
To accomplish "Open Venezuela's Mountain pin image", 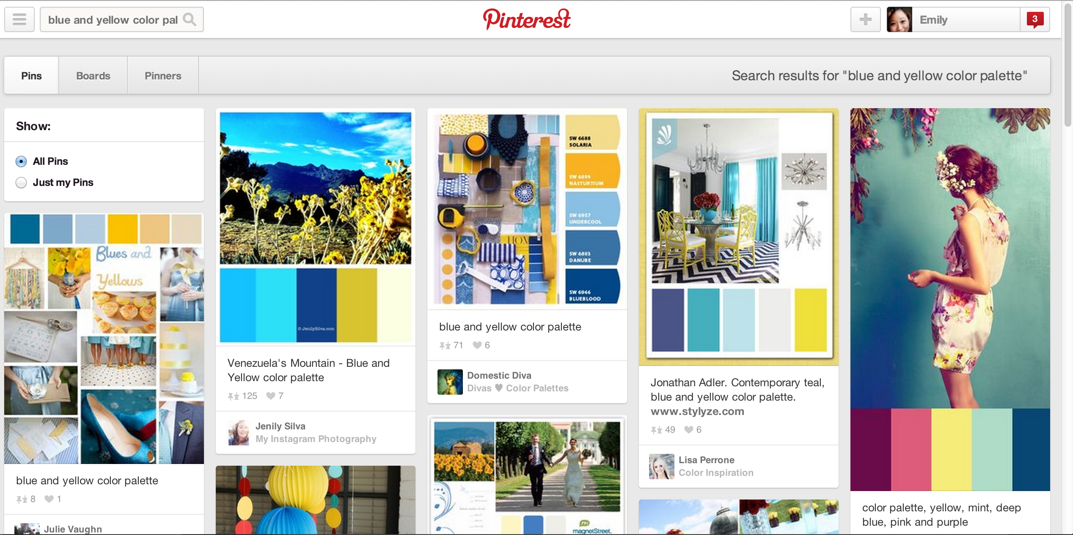I will point(316,227).
